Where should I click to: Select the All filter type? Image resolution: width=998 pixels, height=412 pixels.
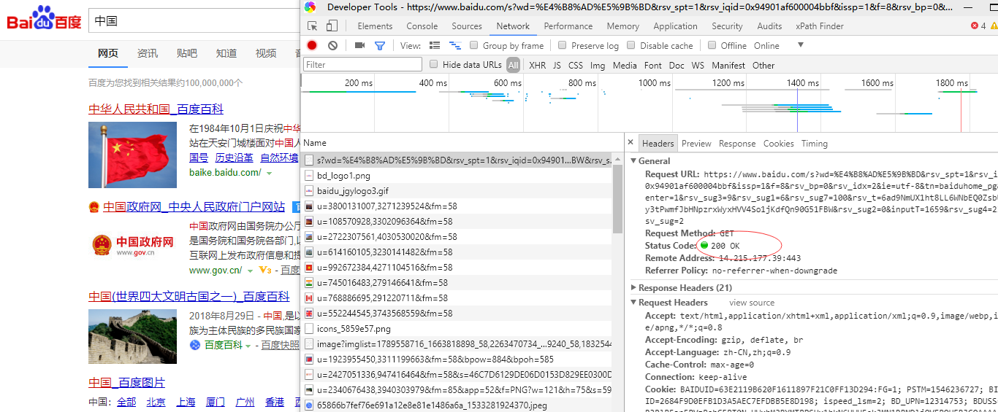[x=514, y=65]
